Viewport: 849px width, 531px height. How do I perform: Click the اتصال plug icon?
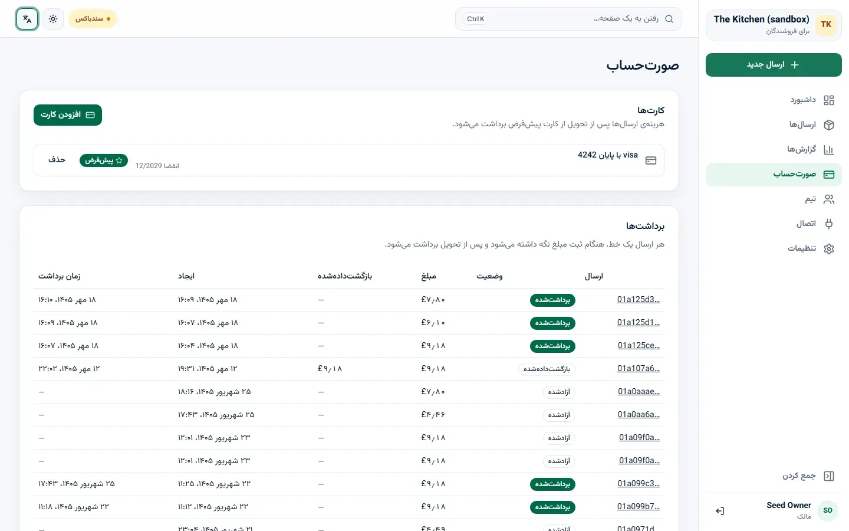tap(829, 224)
